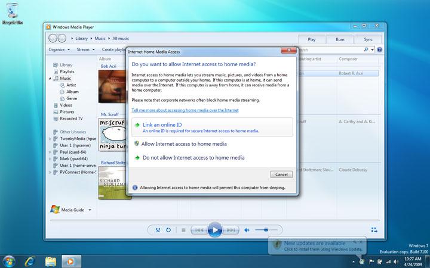
Task: Click Music in the breadcrumb
Action: pyautogui.click(x=100, y=39)
